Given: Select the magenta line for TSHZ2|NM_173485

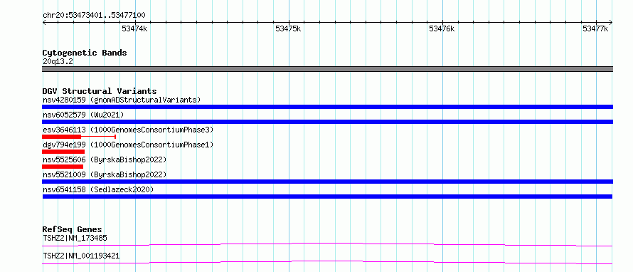Looking at the screenshot, I should point(327,244).
